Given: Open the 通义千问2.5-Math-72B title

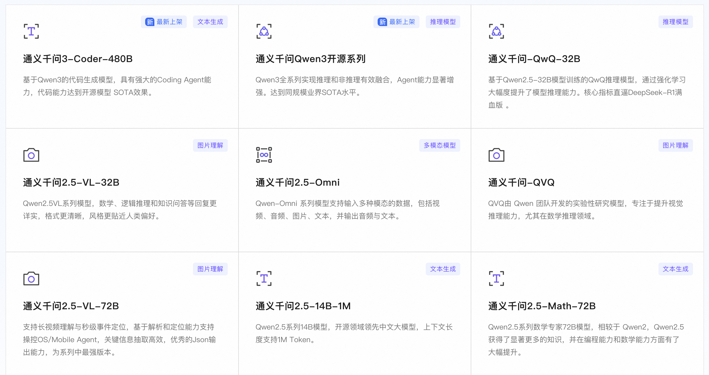Looking at the screenshot, I should click(x=542, y=306).
